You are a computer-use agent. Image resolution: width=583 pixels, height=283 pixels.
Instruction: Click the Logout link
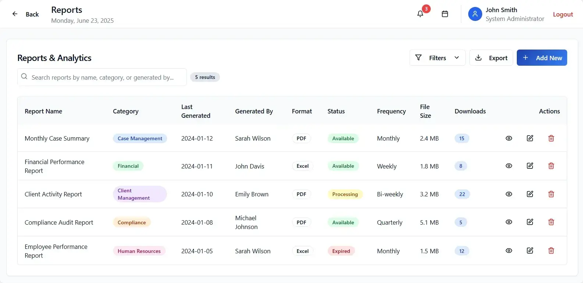(563, 14)
